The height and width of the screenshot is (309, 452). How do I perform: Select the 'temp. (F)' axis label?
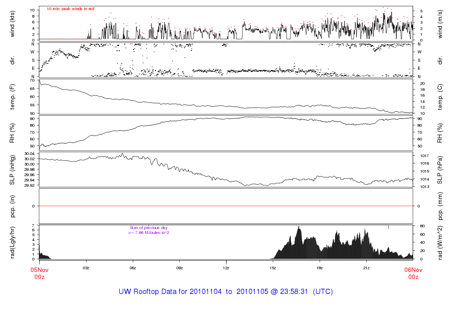(12, 97)
